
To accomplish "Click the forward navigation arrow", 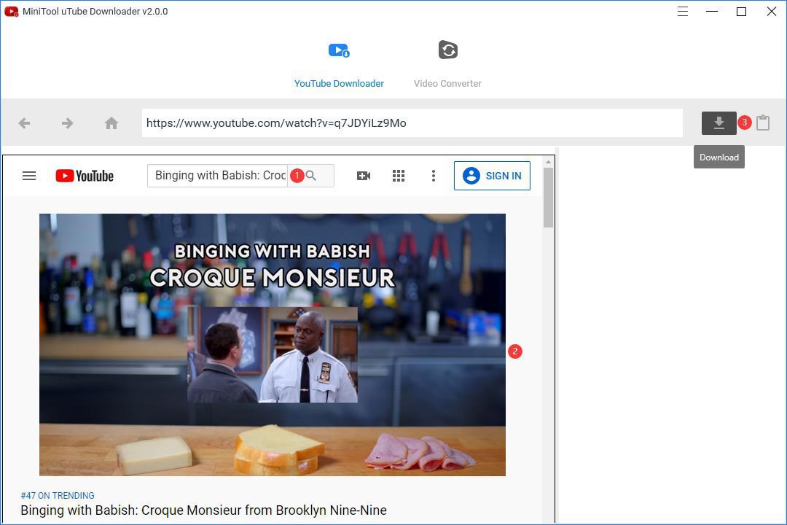I will click(67, 122).
